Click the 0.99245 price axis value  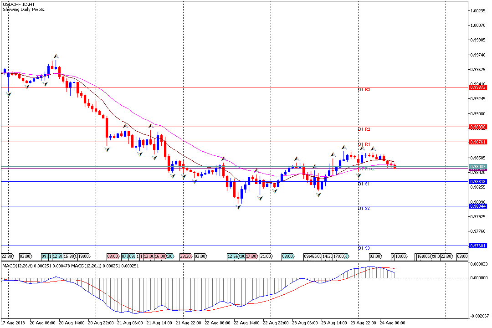[x=478, y=99]
